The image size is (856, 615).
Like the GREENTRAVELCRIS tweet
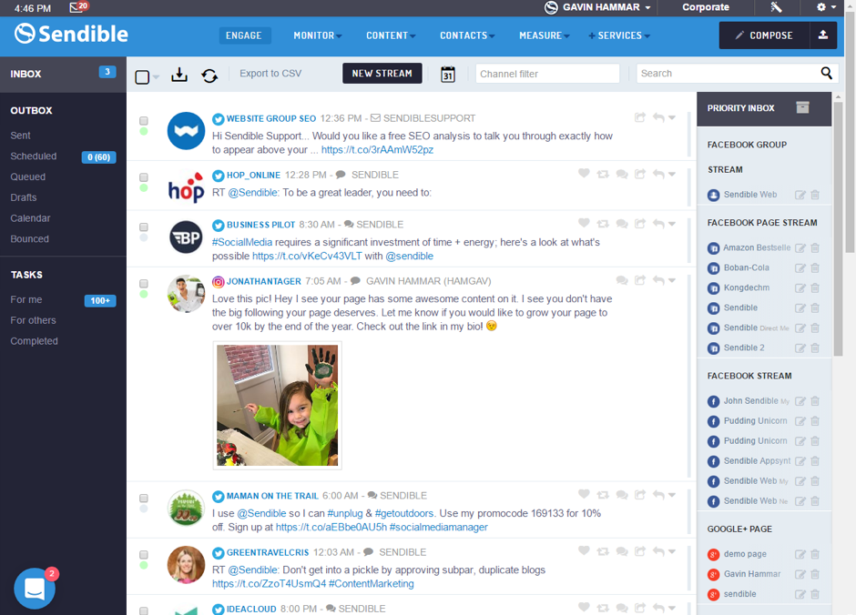coord(584,550)
